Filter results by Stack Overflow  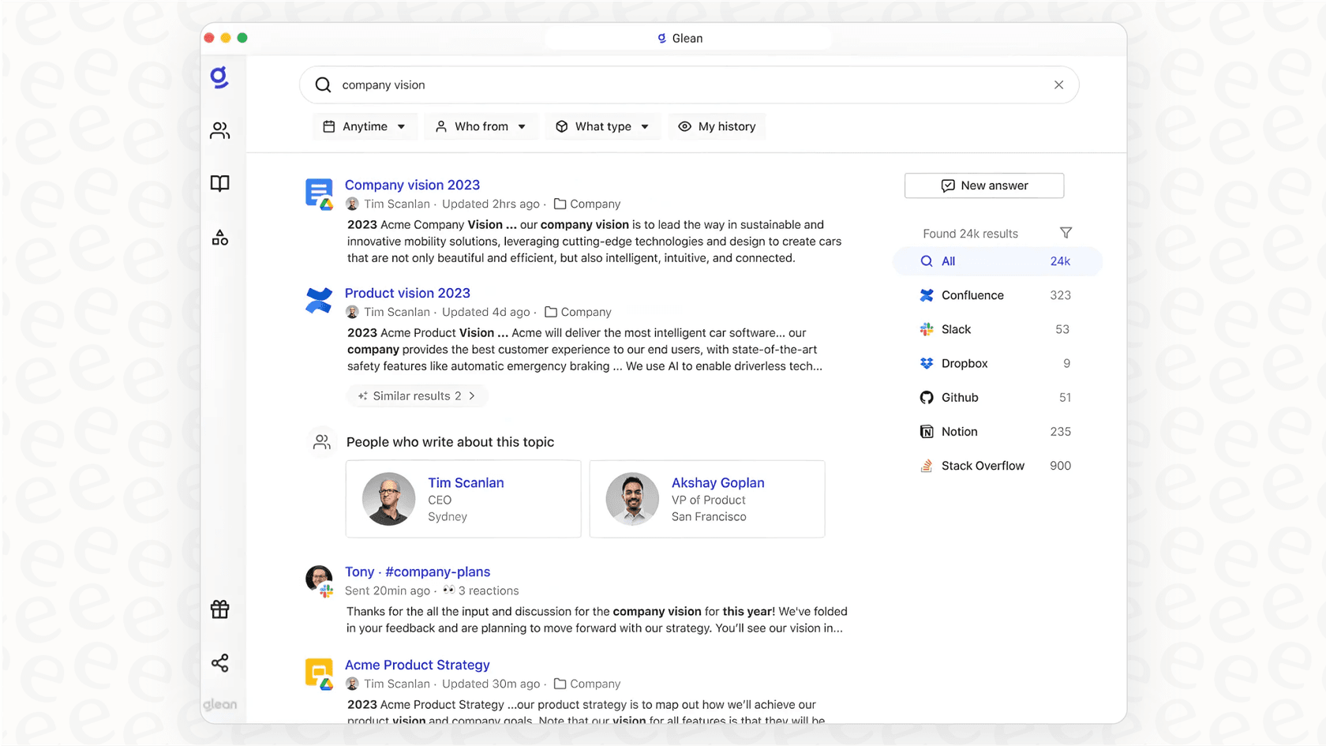tap(982, 466)
